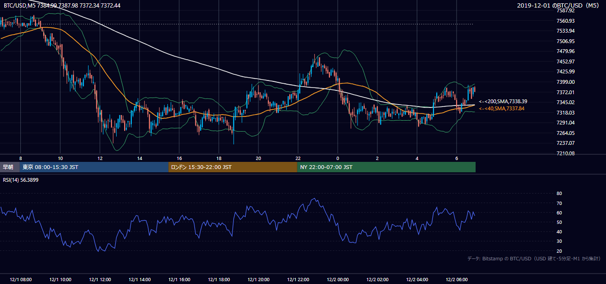
Task: Click the date label 12/1 22:00
Action: pyautogui.click(x=298, y=280)
